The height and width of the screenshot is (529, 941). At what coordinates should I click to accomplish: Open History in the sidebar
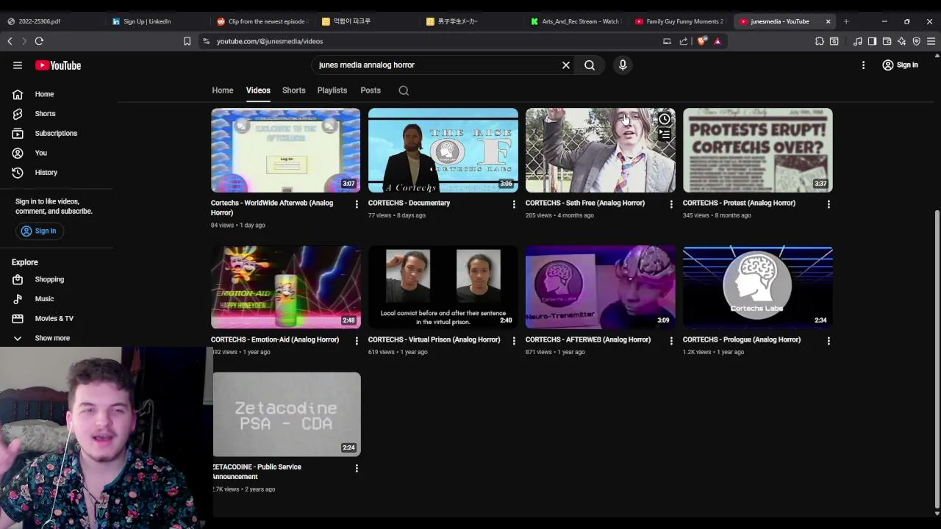point(35,173)
